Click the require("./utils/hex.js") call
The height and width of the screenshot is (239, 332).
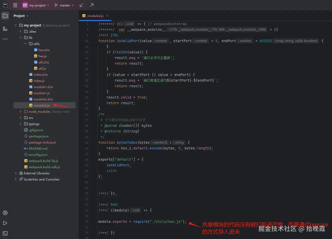click(x=159, y=222)
